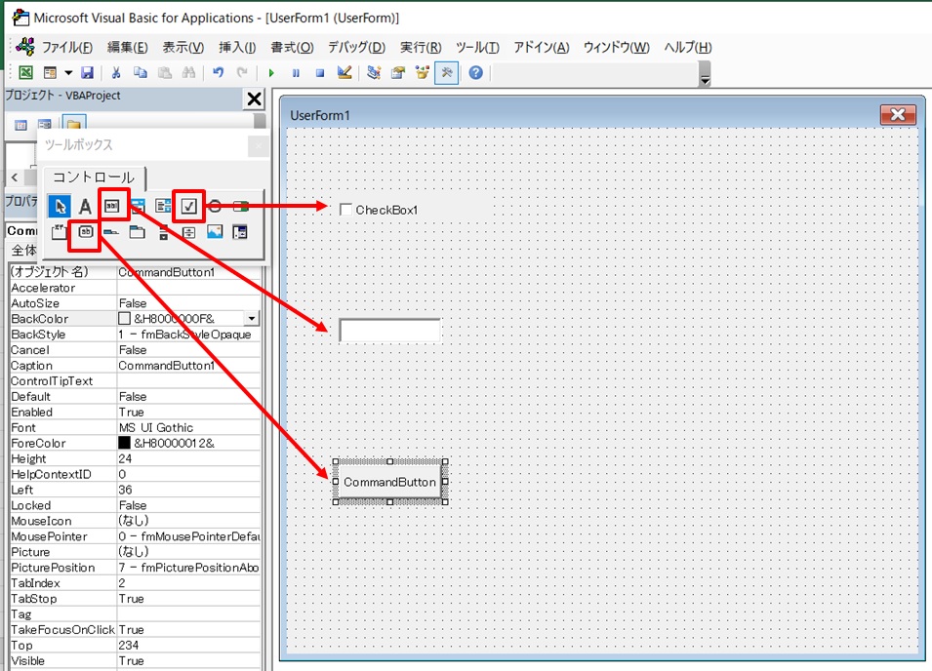Select the CheckBox tool in toolbox
The width and height of the screenshot is (932, 671).
188,206
